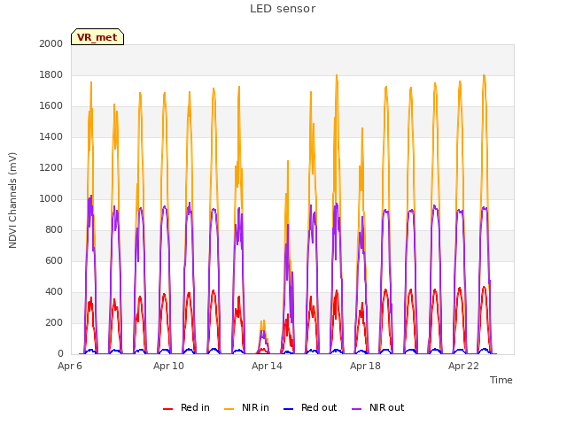This screenshot has width=567, height=425.
Task: Click the 0 y-axis tick label
Action: [x=60, y=354]
